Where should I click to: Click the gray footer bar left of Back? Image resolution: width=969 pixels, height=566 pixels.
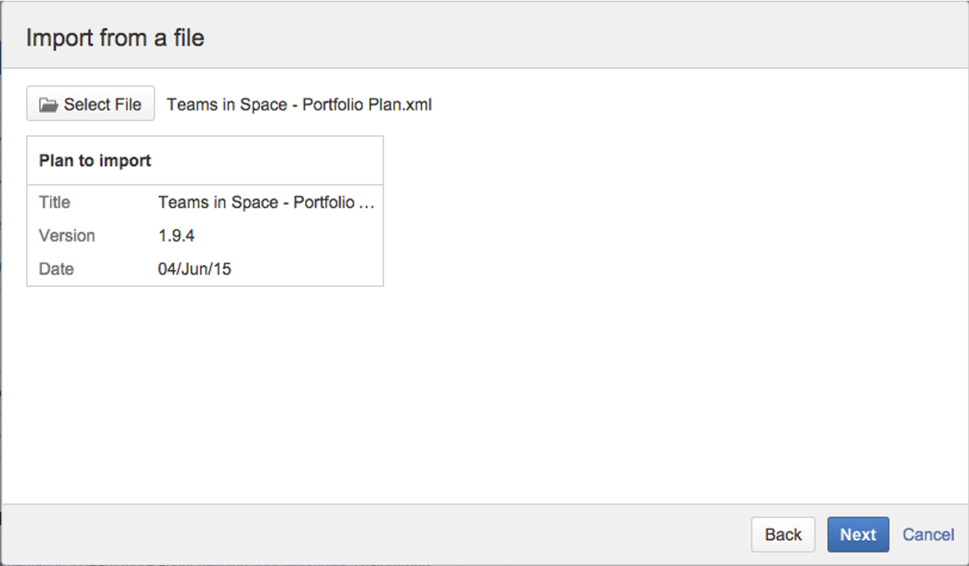(373, 535)
